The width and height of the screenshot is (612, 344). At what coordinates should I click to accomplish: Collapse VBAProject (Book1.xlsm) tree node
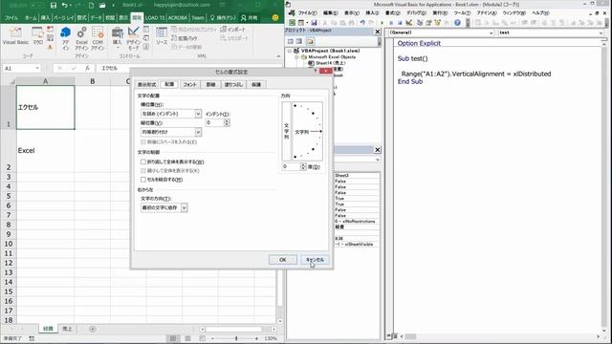(x=289, y=51)
